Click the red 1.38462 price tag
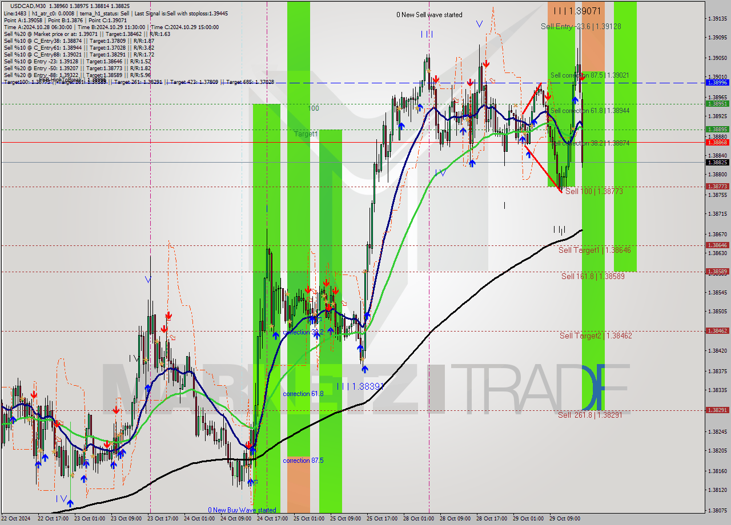This screenshot has width=731, height=525. tap(717, 331)
